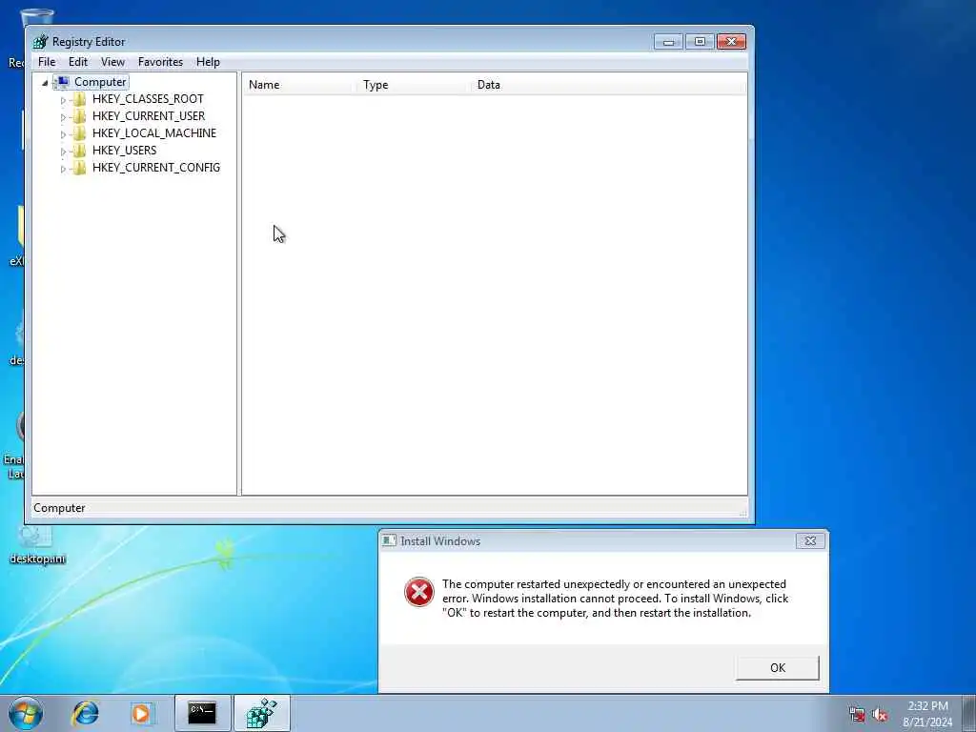Open the Help menu
The height and width of the screenshot is (732, 976).
click(x=208, y=62)
